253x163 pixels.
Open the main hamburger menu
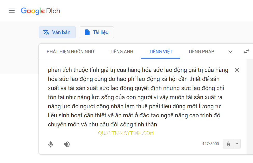[x=12, y=11]
